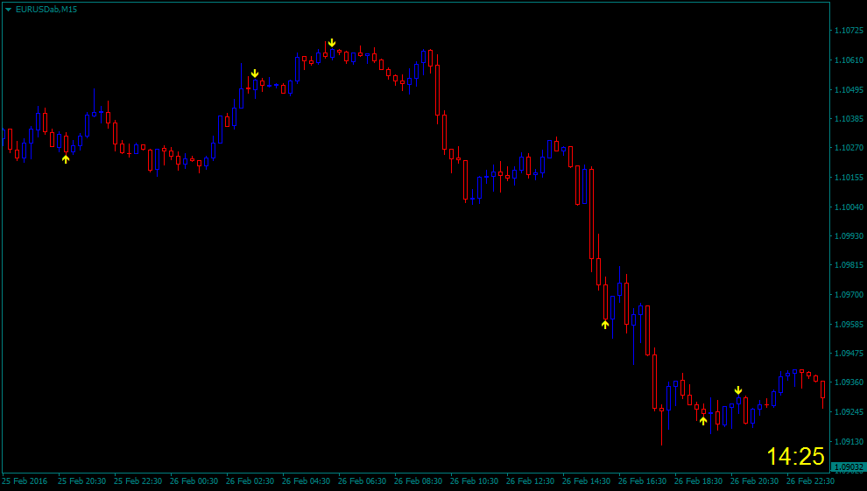Image resolution: width=867 pixels, height=491 pixels.
Task: Click the 25 Feb 20:30 time label
Action: click(81, 481)
